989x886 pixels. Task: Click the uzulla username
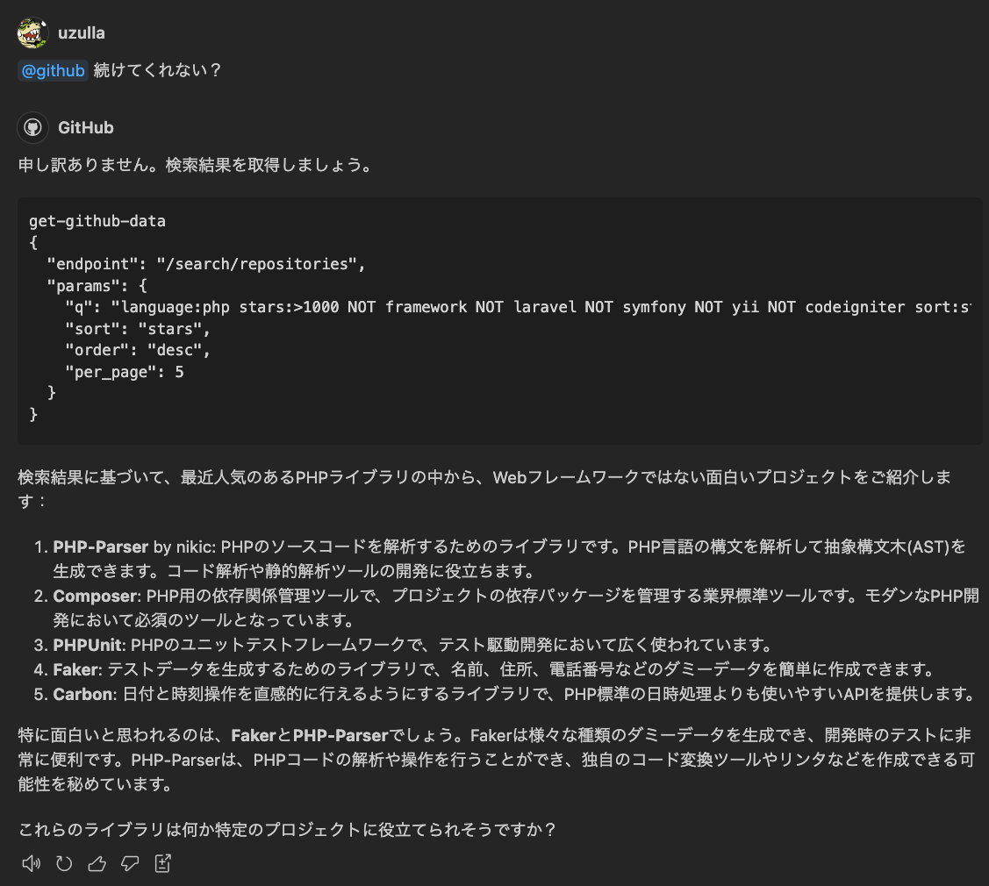[x=82, y=32]
